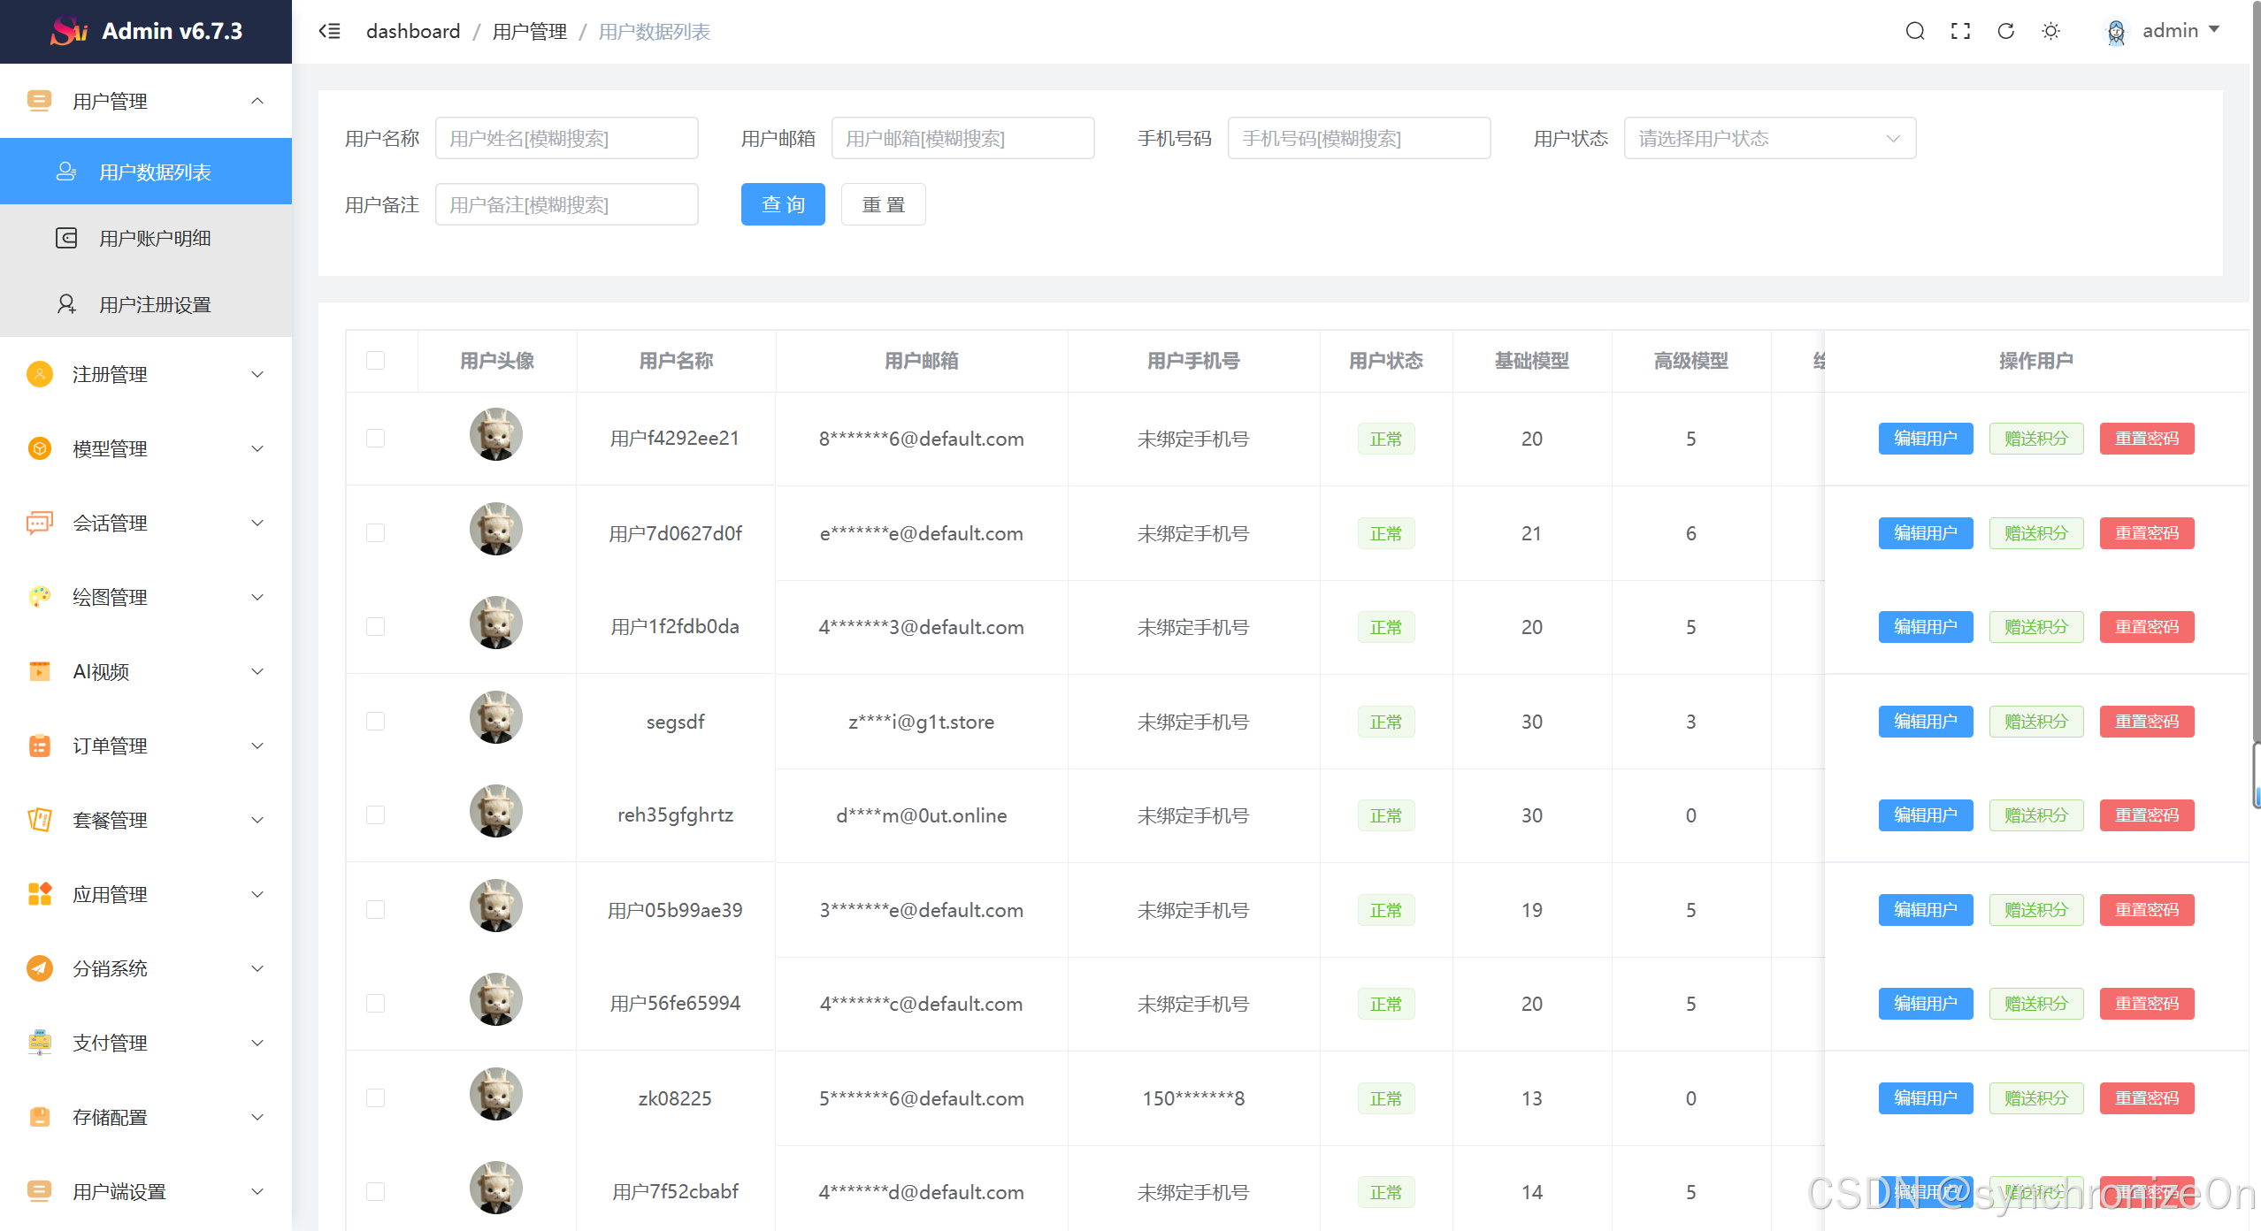Click the search magnifier icon in header
Viewport: 2261px width, 1231px height.
[1914, 32]
